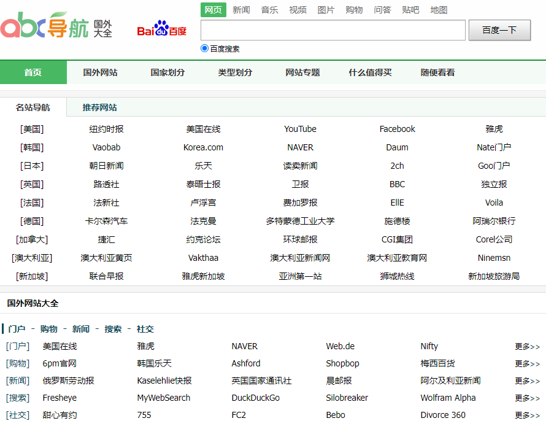This screenshot has width=546, height=429.
Task: Open the [日本] country category
Action: (32, 166)
